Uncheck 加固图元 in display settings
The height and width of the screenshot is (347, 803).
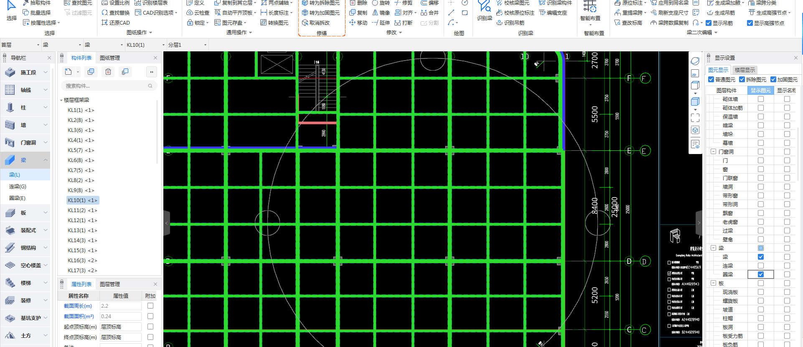(x=773, y=79)
